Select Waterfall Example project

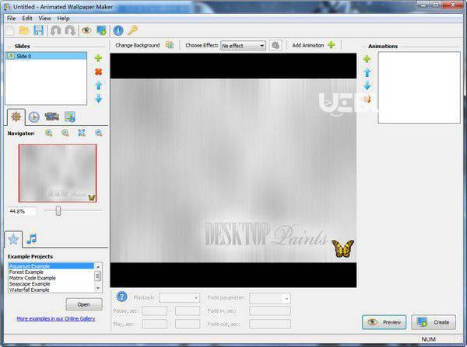51,290
